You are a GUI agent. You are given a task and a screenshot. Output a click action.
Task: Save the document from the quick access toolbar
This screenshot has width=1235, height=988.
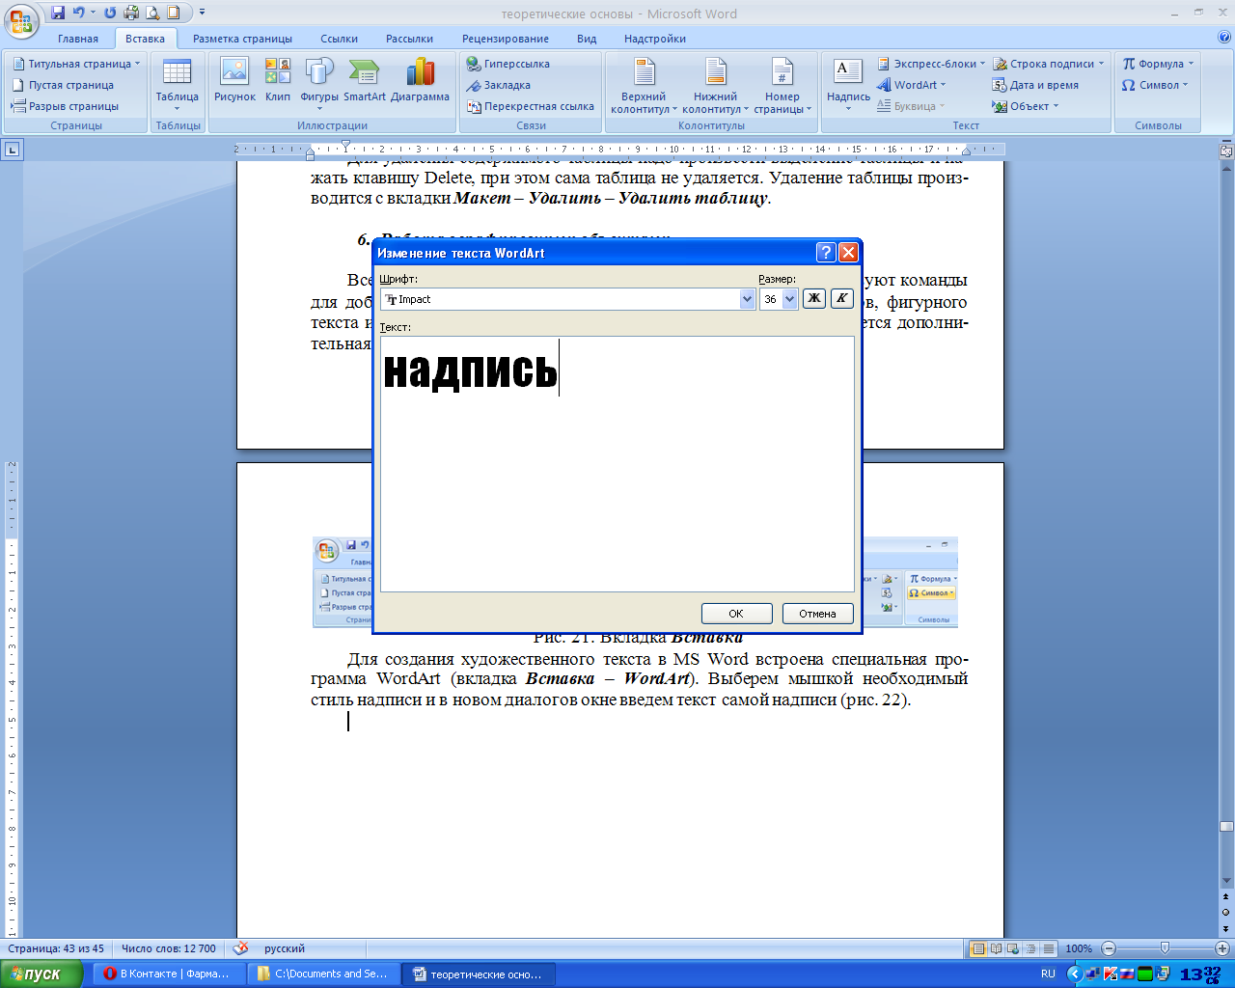coord(58,13)
